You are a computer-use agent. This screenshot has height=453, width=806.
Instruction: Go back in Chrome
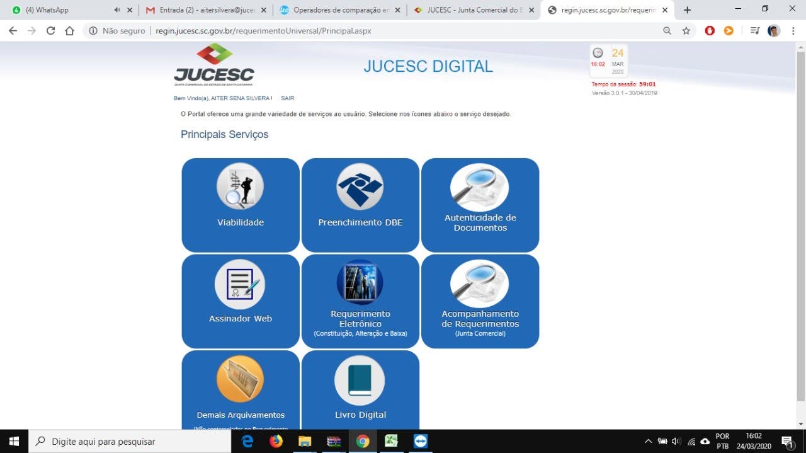pyautogui.click(x=13, y=30)
